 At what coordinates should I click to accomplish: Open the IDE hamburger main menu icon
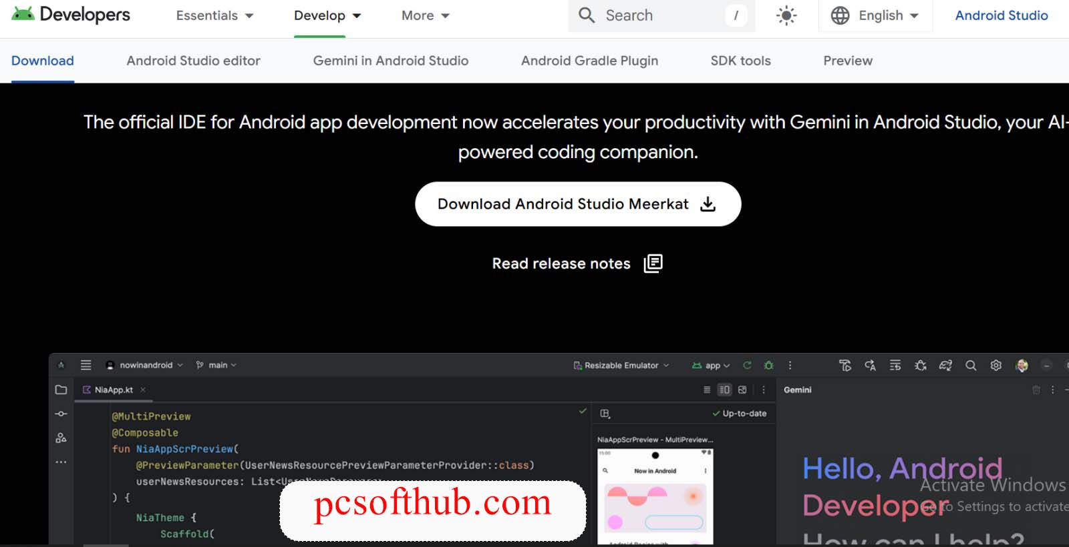[86, 365]
